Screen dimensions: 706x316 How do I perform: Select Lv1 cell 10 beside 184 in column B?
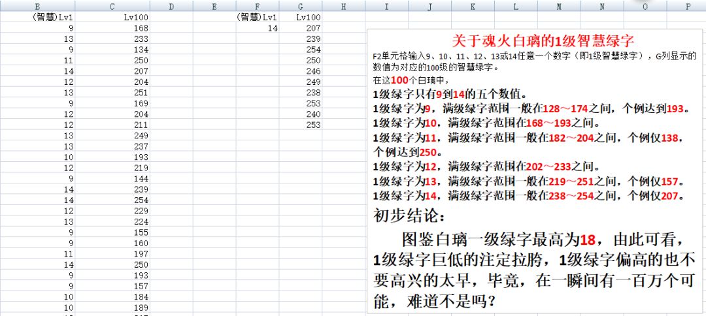(x=37, y=297)
